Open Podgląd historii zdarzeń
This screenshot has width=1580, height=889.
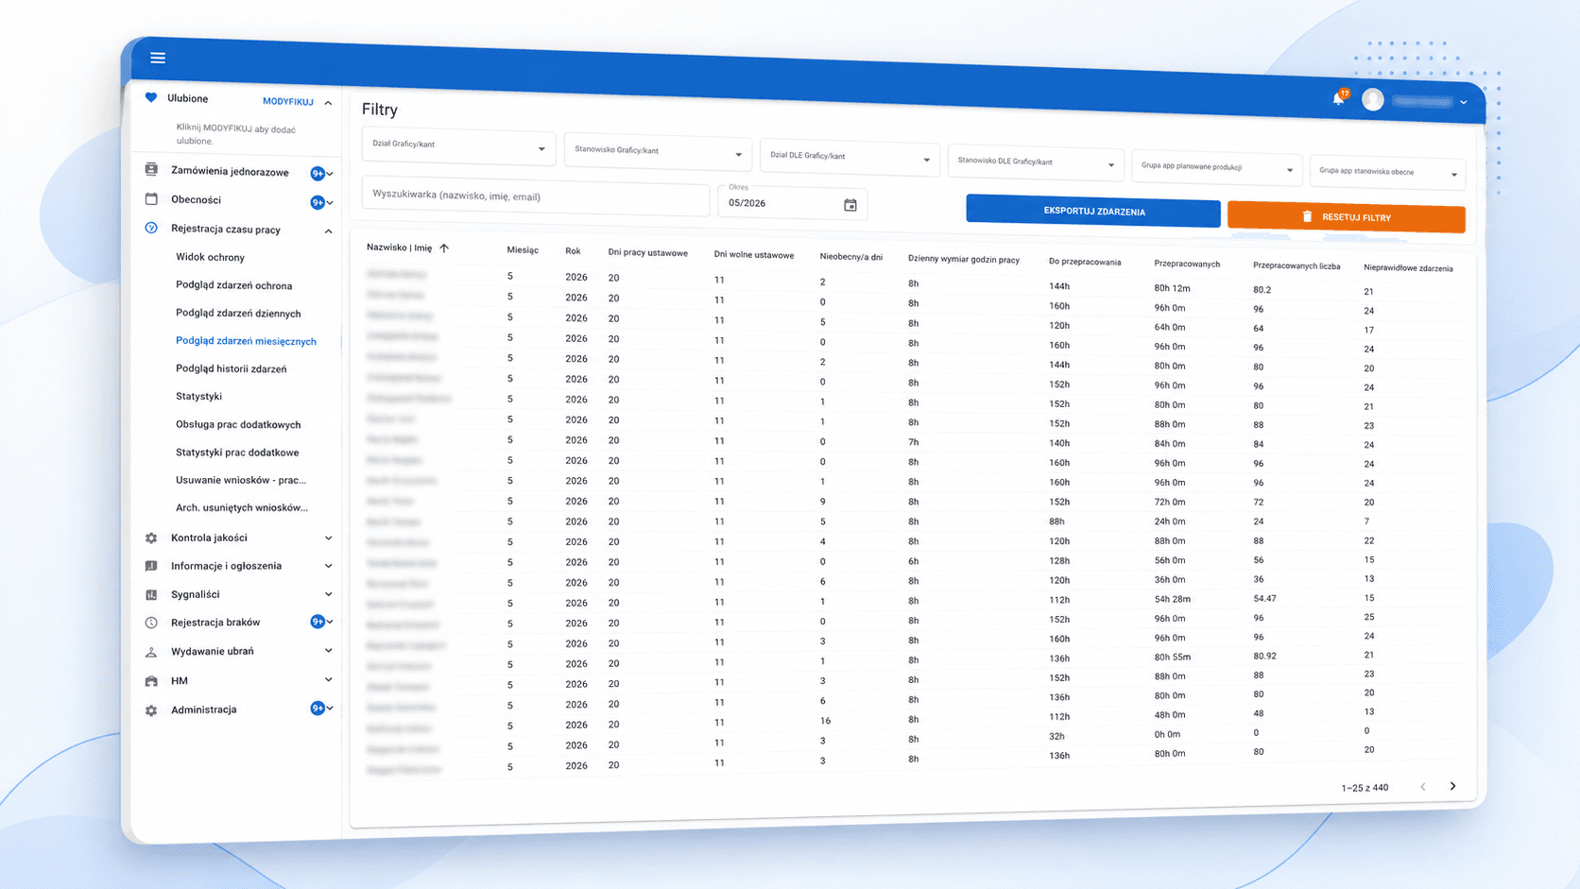(231, 368)
